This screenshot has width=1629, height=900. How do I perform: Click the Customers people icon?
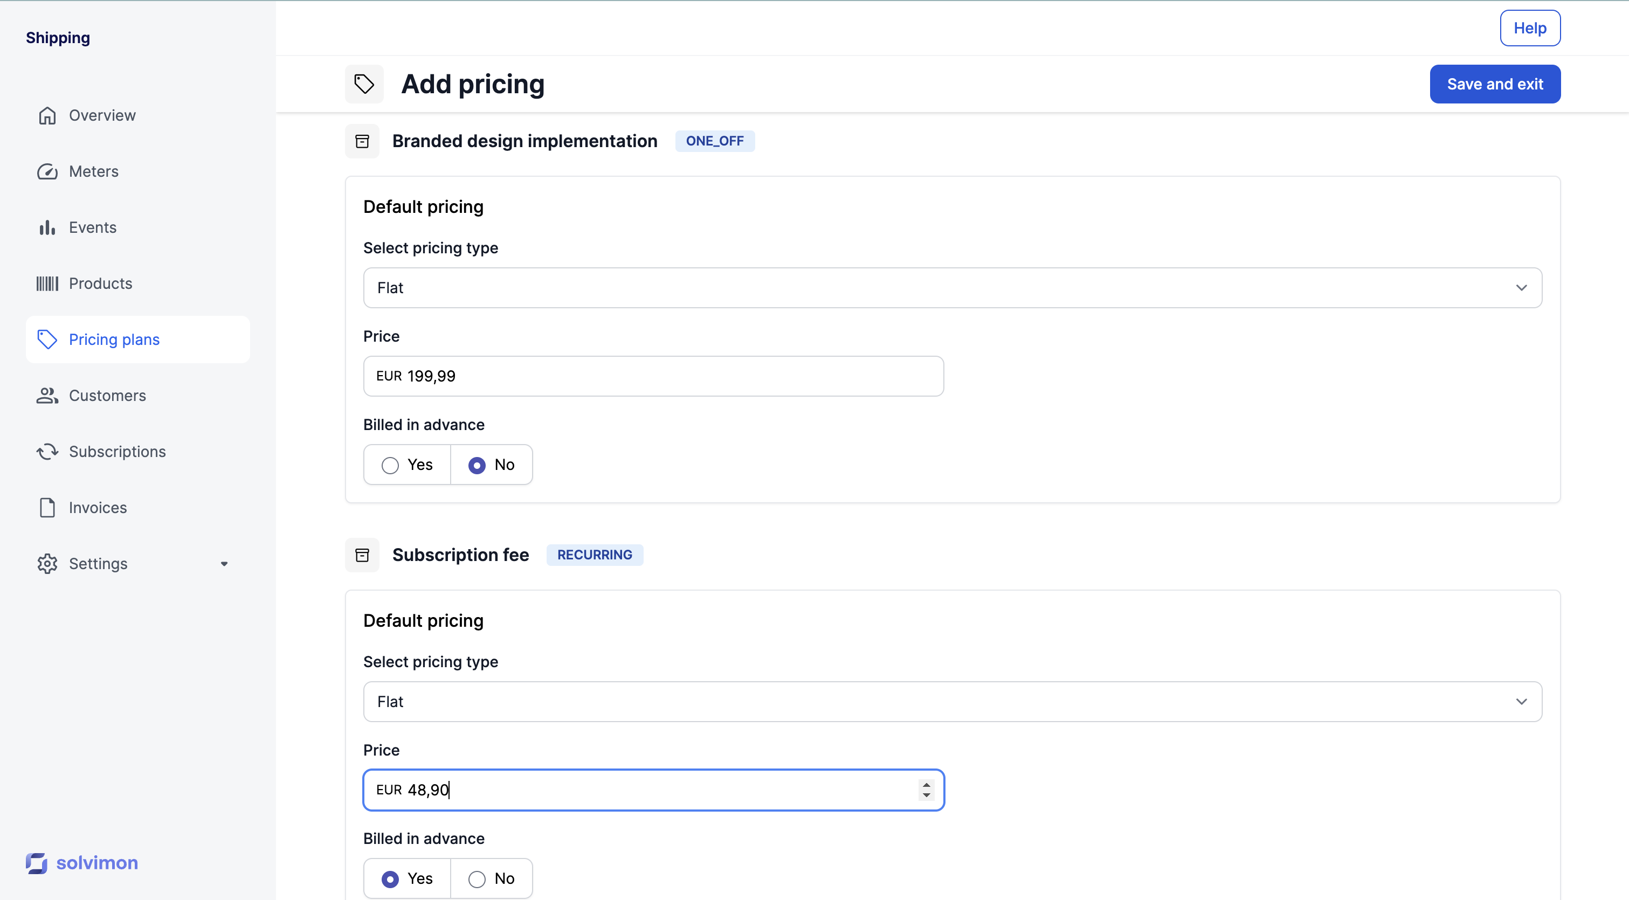tap(47, 396)
